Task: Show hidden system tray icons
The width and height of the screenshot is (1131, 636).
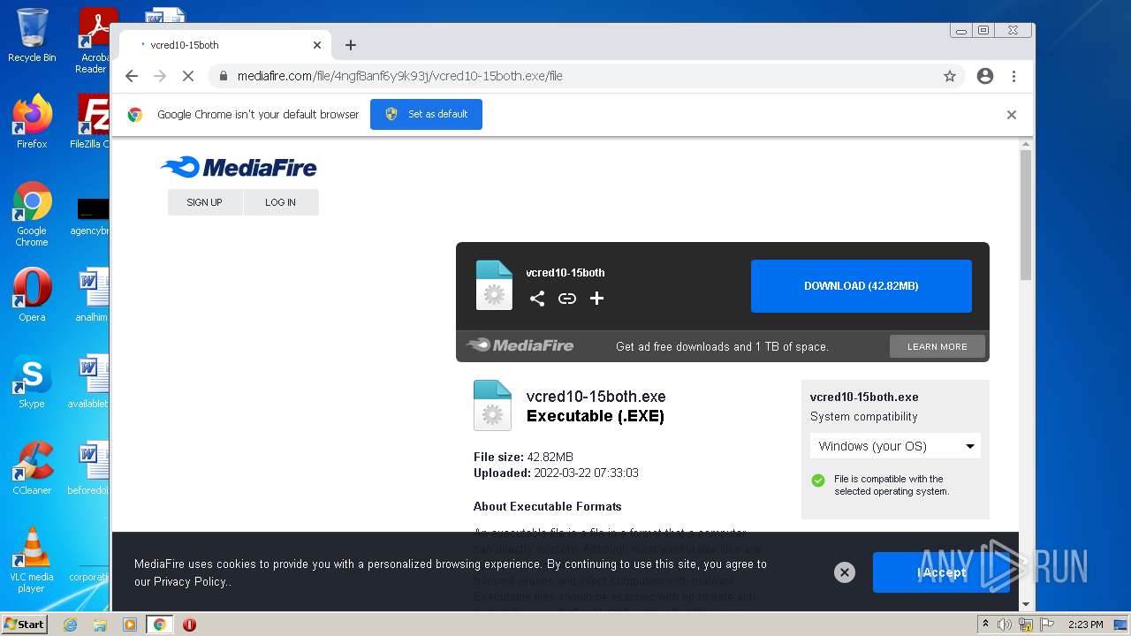Action: point(985,625)
